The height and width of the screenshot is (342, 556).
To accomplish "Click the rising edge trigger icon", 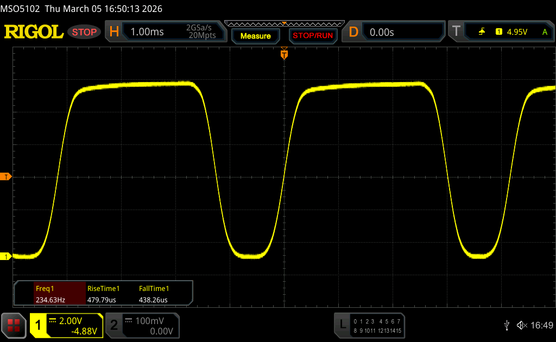I will pos(482,32).
